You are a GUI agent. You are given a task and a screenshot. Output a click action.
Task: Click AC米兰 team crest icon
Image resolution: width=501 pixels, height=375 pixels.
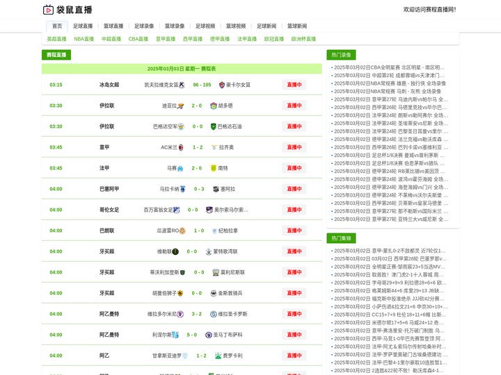[x=181, y=147]
